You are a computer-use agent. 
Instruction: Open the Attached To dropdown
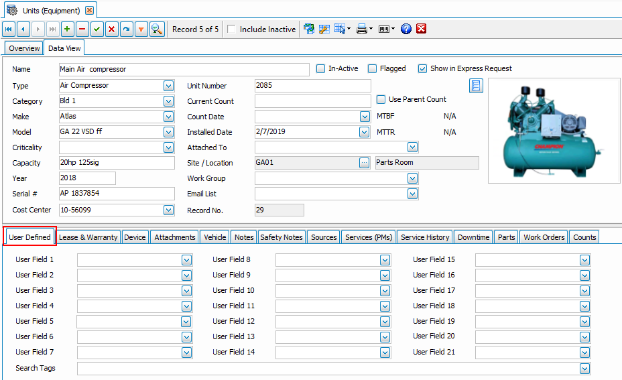413,147
